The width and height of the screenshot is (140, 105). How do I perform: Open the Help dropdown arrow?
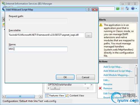(136, 8)
